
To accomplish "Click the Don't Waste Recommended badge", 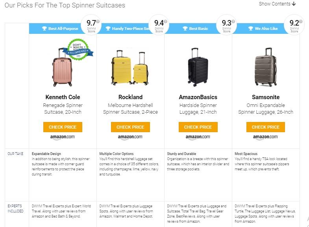I will (78, 49).
